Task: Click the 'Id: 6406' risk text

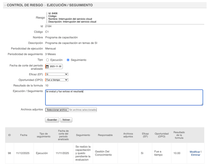Action: 53,13
